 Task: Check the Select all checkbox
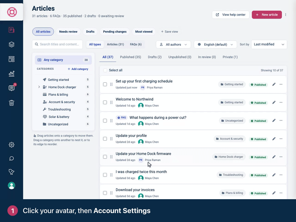[x=105, y=70]
